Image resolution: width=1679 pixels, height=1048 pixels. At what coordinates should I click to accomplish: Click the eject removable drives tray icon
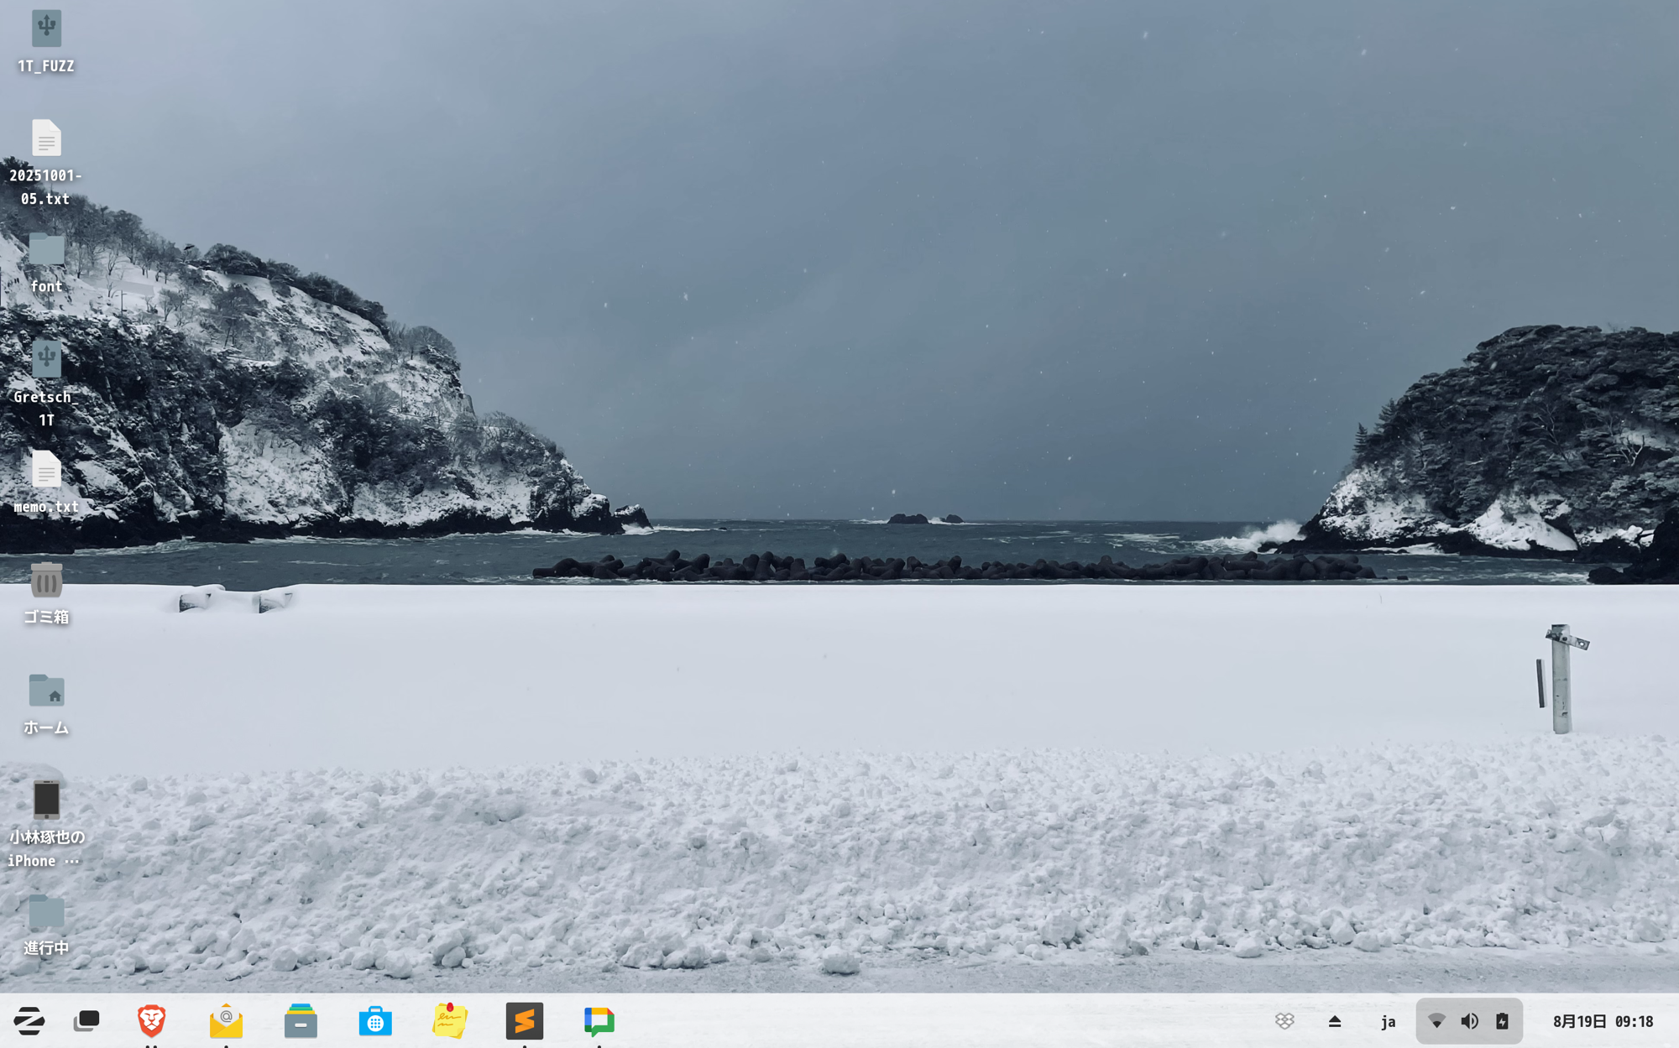(1335, 1021)
